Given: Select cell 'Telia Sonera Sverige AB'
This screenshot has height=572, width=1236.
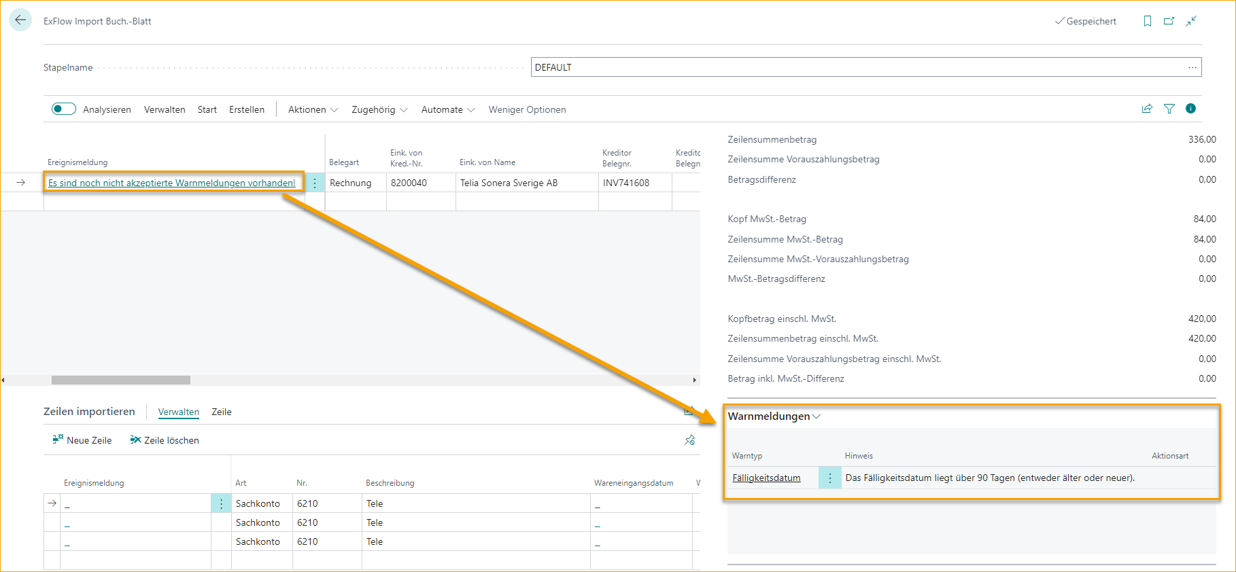Looking at the screenshot, I should 527,183.
